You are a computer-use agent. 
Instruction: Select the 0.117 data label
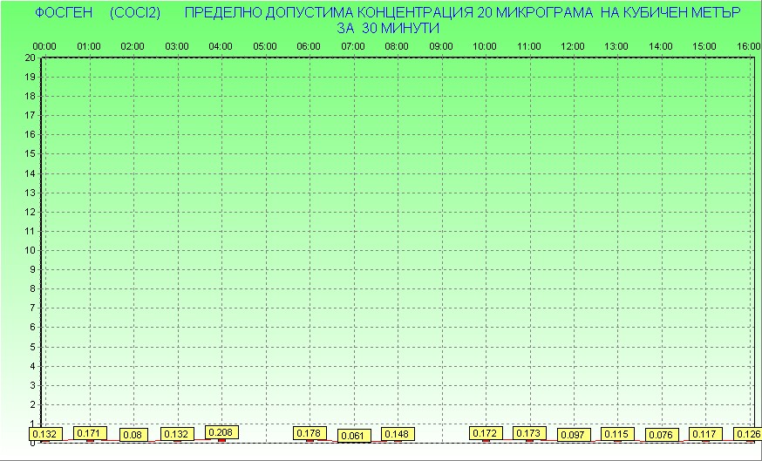pyautogui.click(x=705, y=434)
